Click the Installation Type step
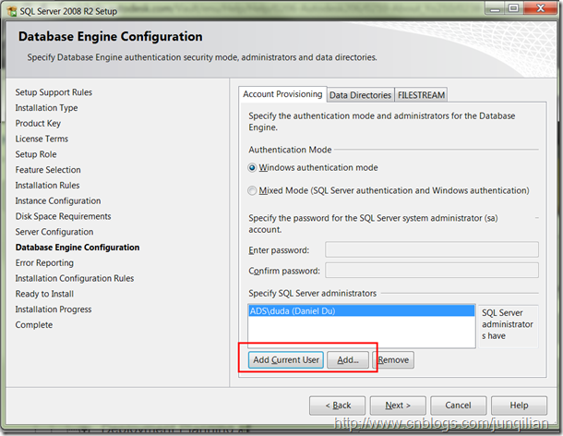 [46, 108]
